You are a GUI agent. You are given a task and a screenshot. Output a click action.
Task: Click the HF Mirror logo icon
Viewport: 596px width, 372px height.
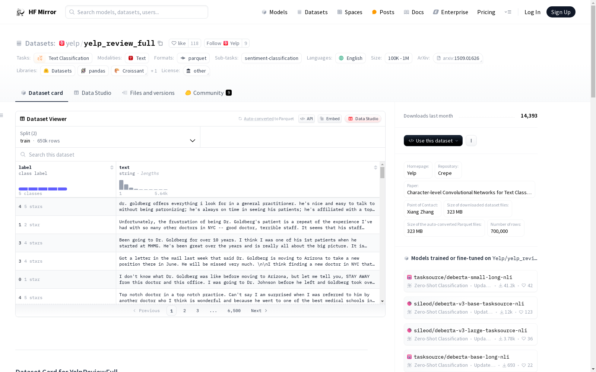(20, 12)
